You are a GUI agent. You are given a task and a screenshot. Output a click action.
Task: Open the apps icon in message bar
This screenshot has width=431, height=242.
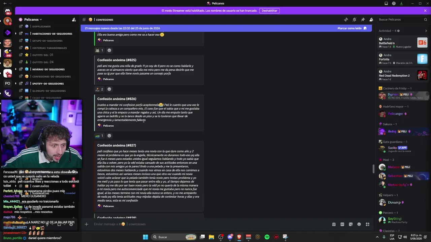pos(367,224)
